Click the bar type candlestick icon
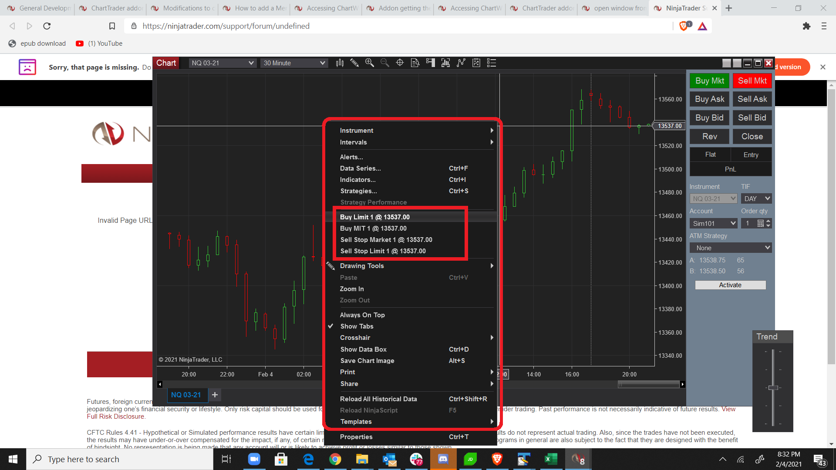 (340, 63)
